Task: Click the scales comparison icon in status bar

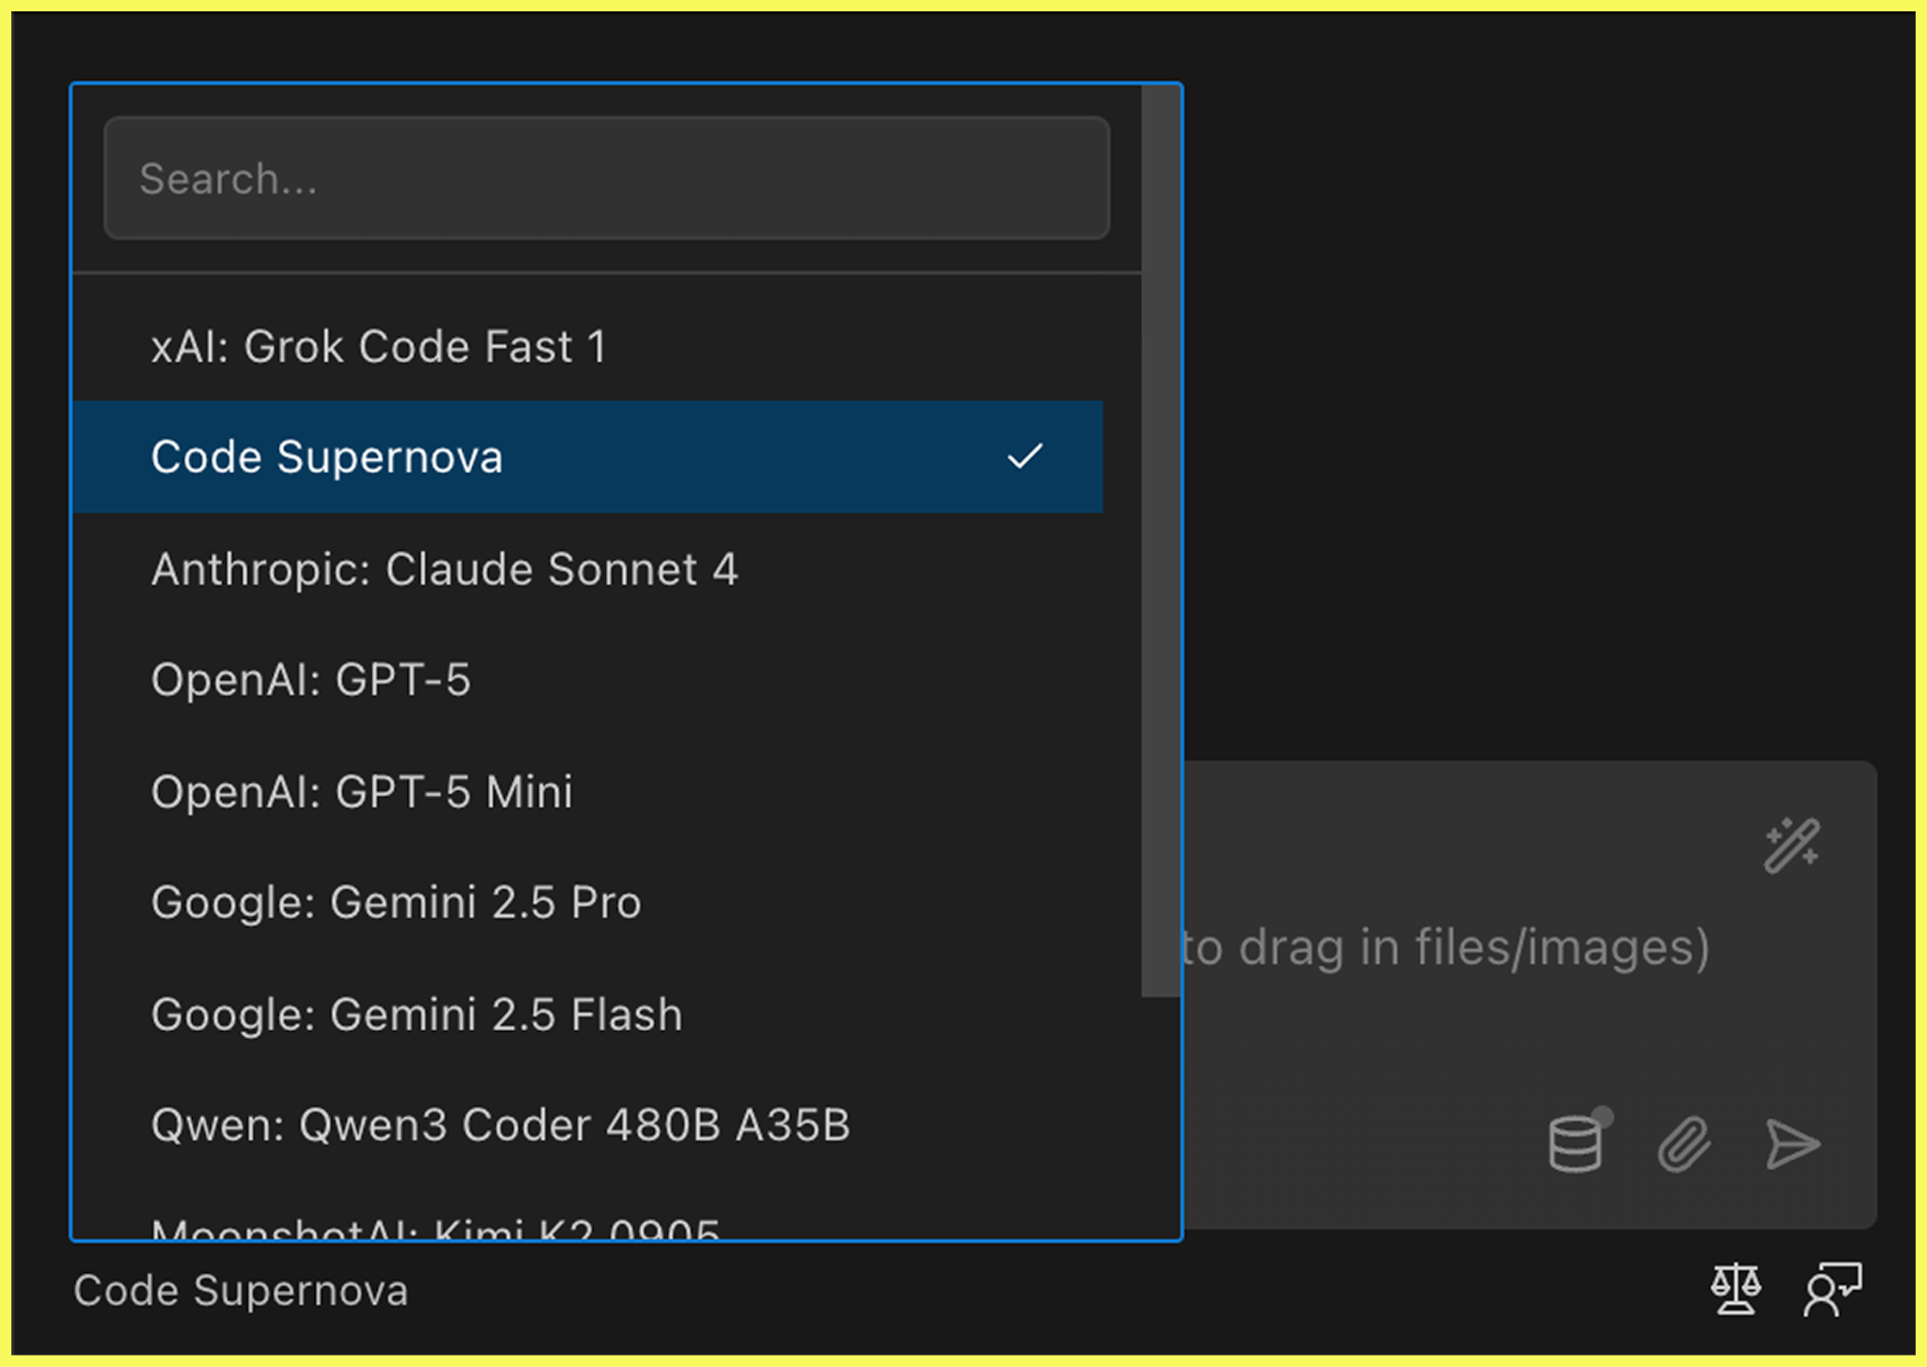Action: pyautogui.click(x=1735, y=1289)
